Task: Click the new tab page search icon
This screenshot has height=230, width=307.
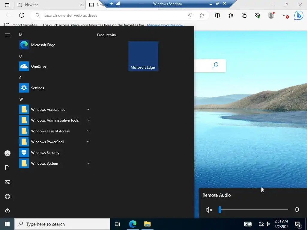Action: click(215, 65)
